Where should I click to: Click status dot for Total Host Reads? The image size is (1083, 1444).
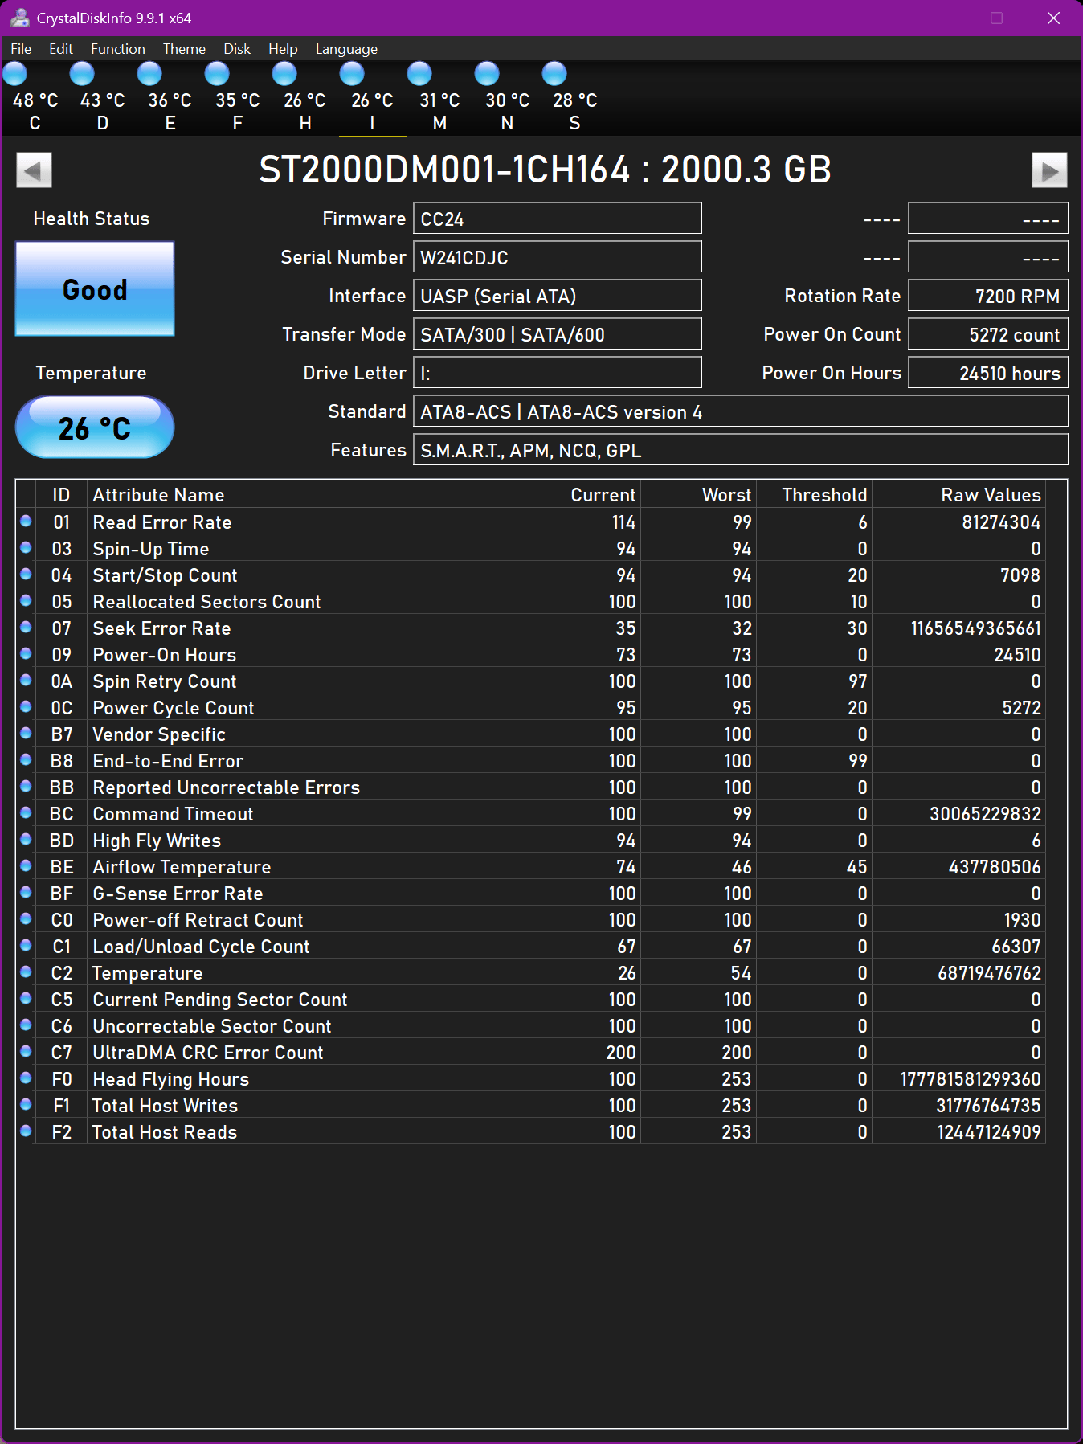click(26, 1131)
